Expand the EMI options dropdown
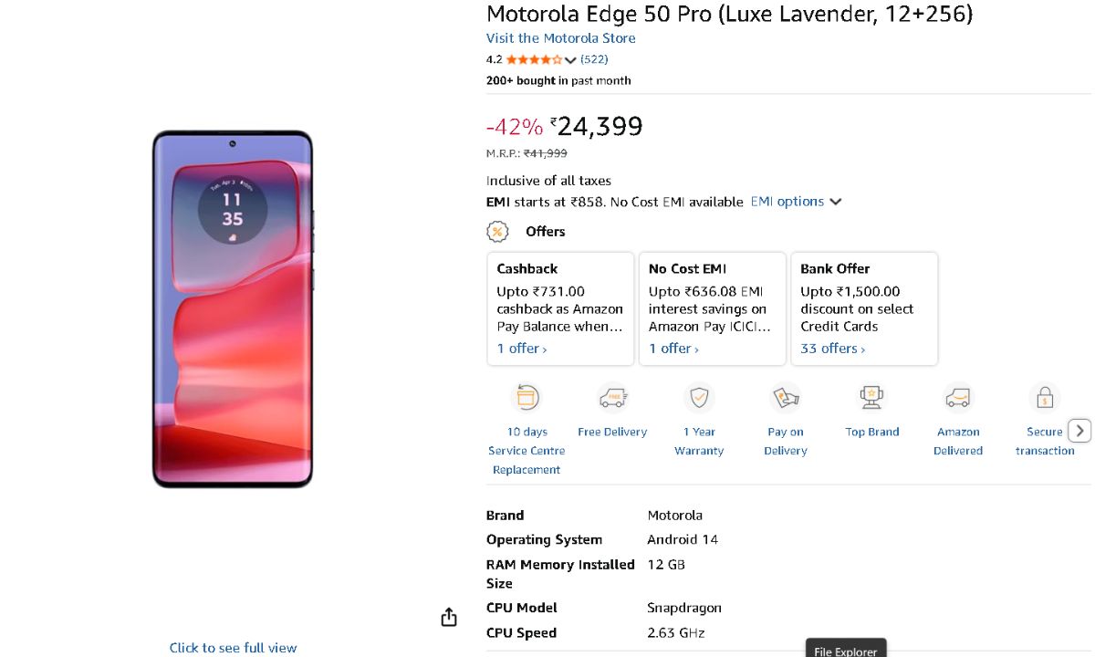 (x=796, y=202)
